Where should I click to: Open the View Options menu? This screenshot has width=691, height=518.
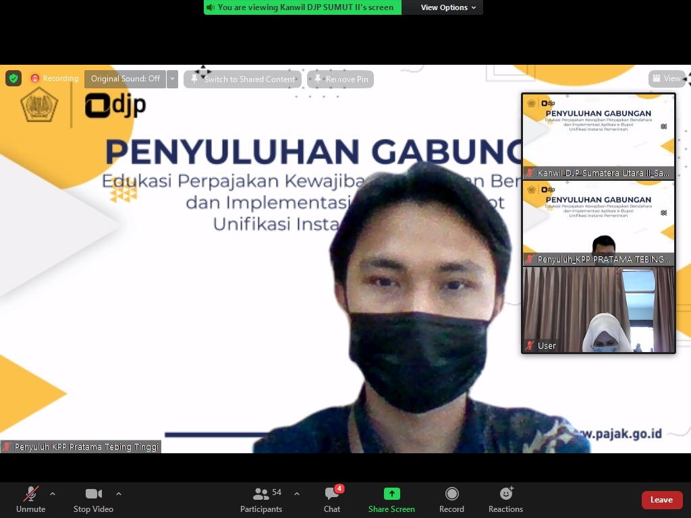pos(448,7)
